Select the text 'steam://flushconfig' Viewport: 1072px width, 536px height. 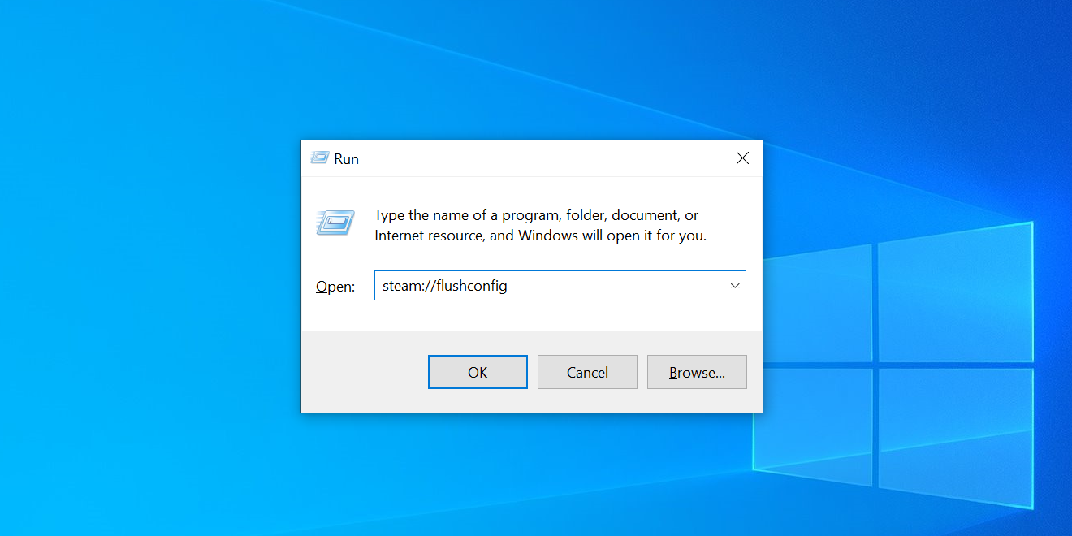[x=443, y=285]
